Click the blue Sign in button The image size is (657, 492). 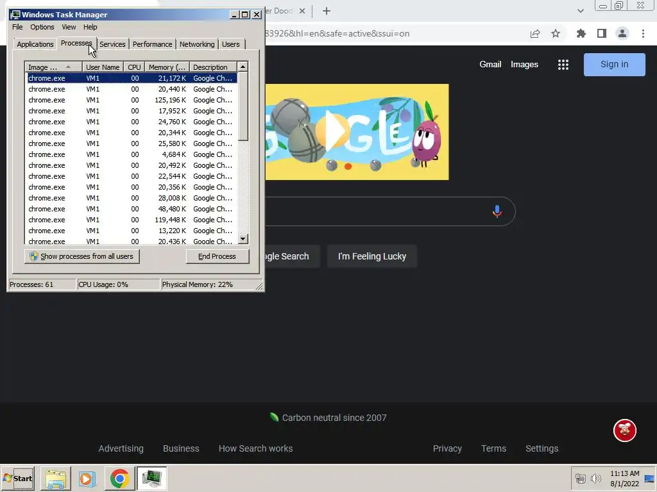pos(614,65)
